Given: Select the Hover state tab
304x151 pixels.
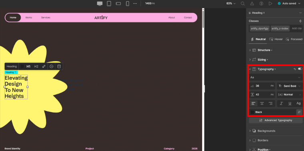Looking at the screenshot, I should 276,39.
